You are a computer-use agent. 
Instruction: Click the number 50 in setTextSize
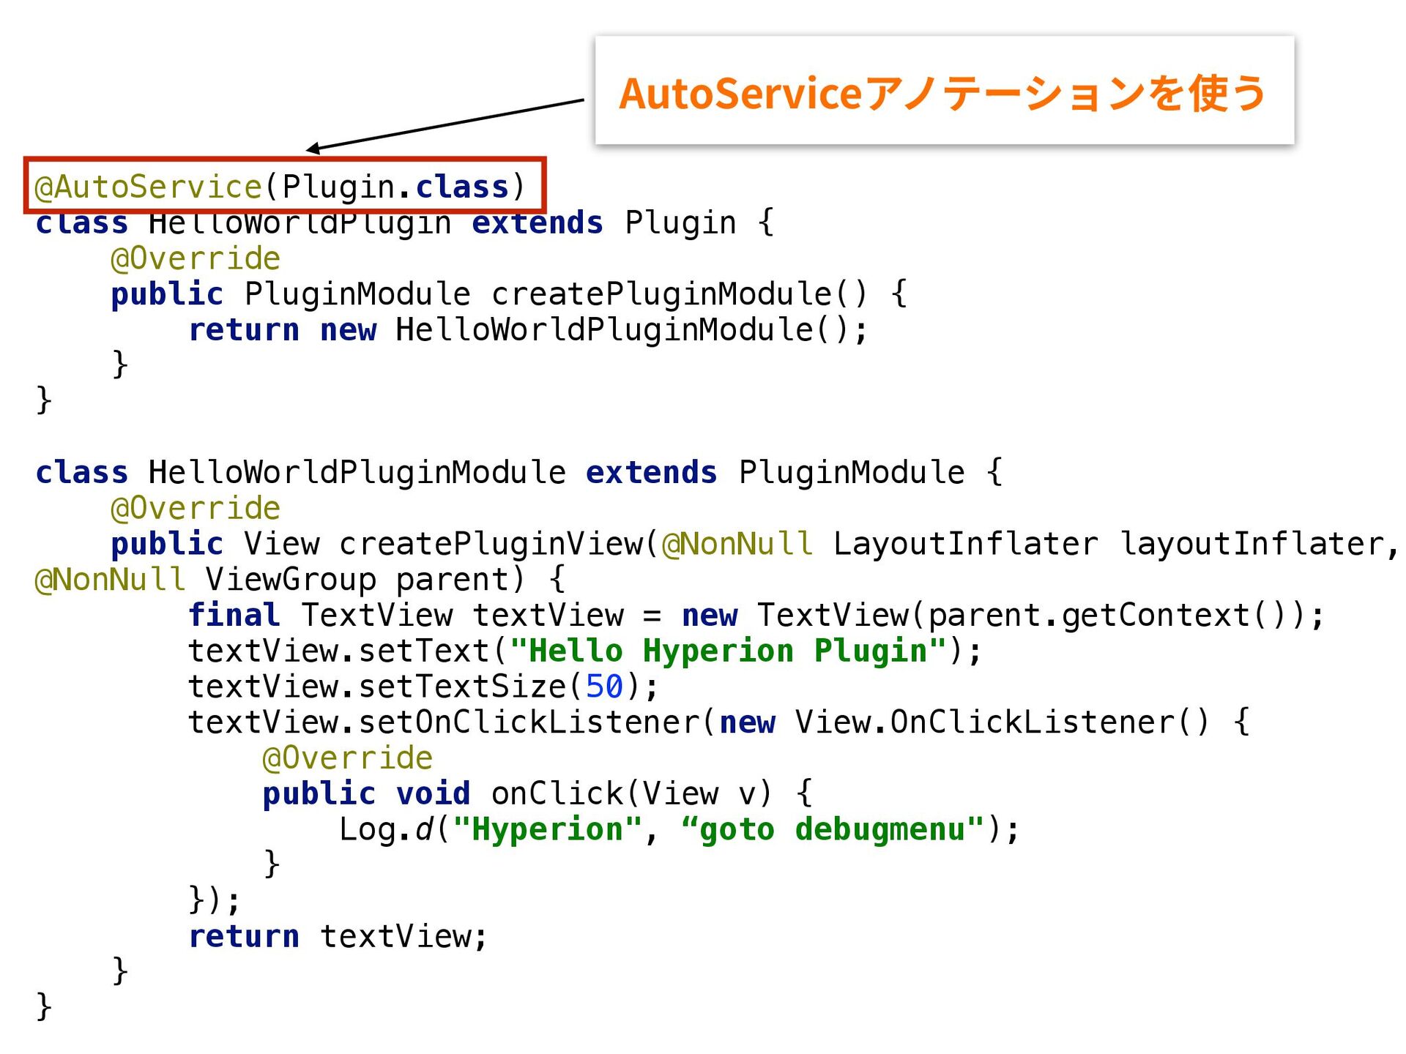pyautogui.click(x=603, y=687)
